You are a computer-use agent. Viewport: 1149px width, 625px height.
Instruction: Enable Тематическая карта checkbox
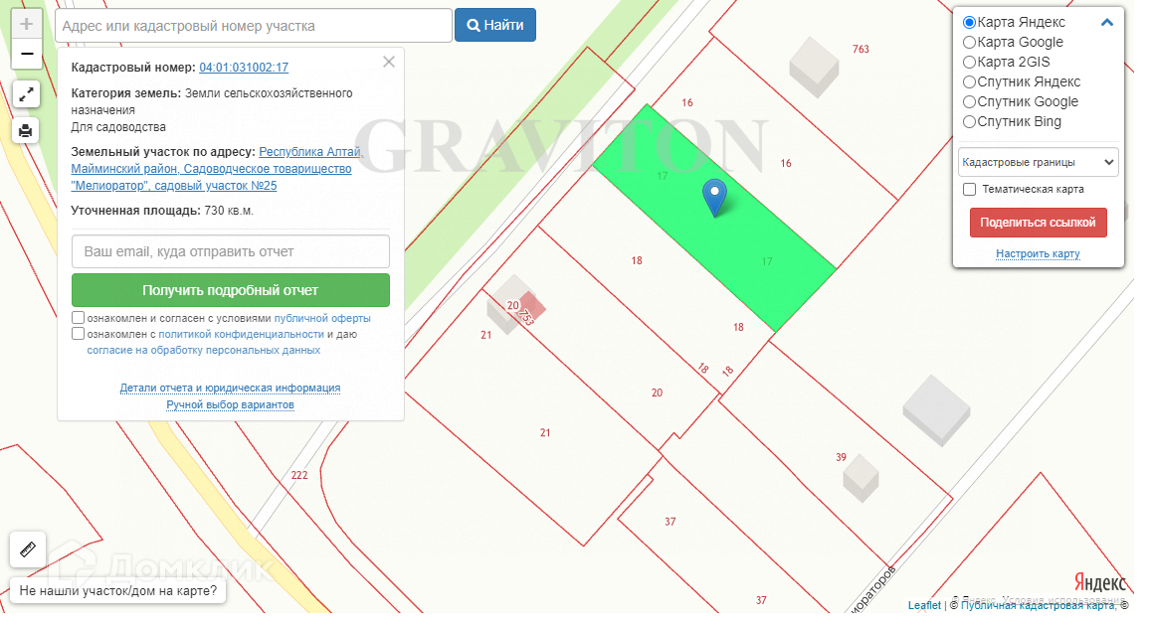(x=970, y=190)
